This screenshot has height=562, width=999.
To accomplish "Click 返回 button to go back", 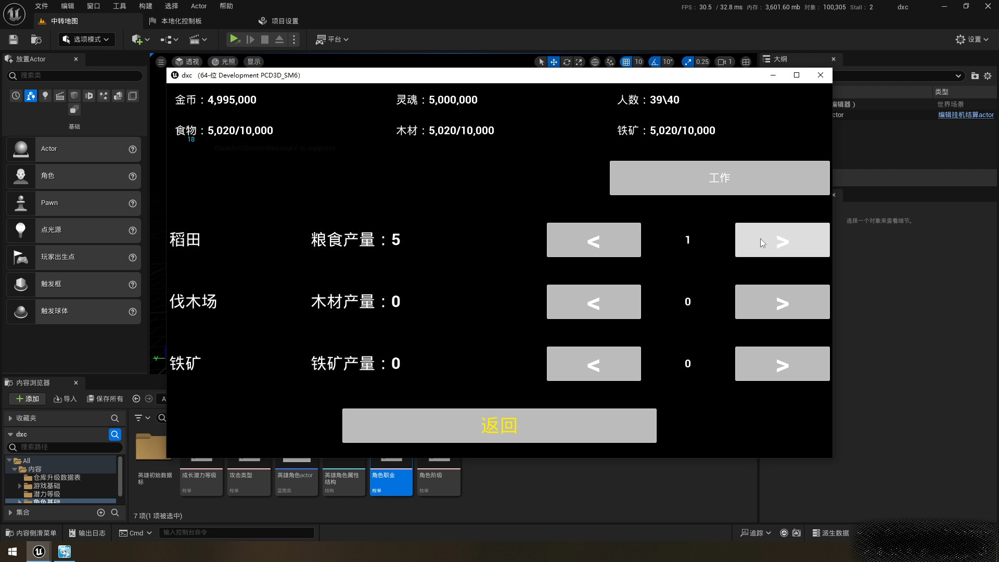I will (499, 425).
